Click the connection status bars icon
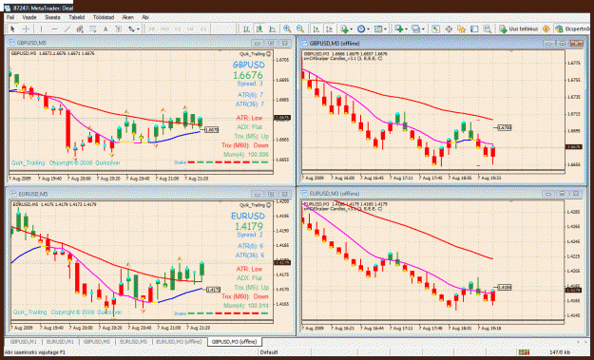Screen dimensions: 594x360 click(524, 352)
